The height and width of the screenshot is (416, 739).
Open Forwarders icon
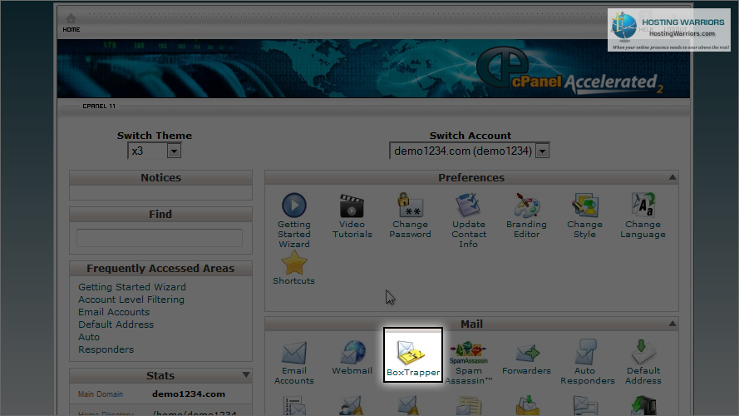(526, 352)
